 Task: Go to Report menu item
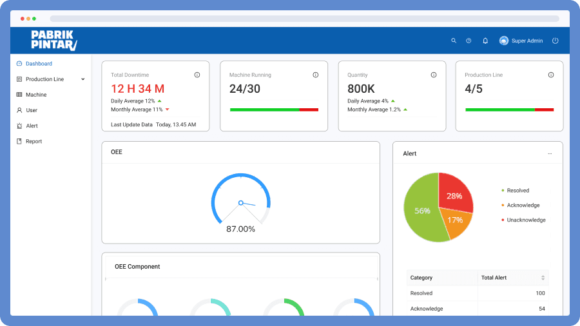(x=34, y=141)
